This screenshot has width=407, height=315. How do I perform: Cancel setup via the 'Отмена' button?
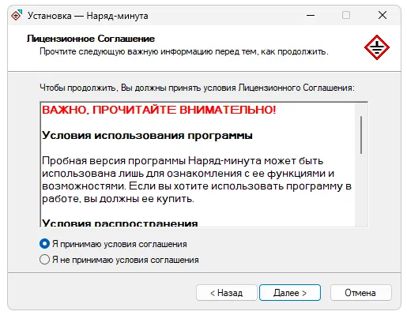[360, 293]
